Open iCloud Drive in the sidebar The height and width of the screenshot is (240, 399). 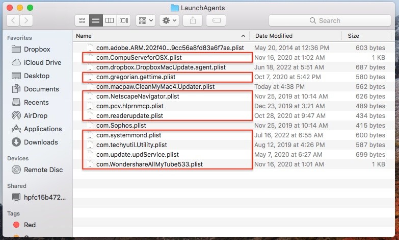coord(37,62)
